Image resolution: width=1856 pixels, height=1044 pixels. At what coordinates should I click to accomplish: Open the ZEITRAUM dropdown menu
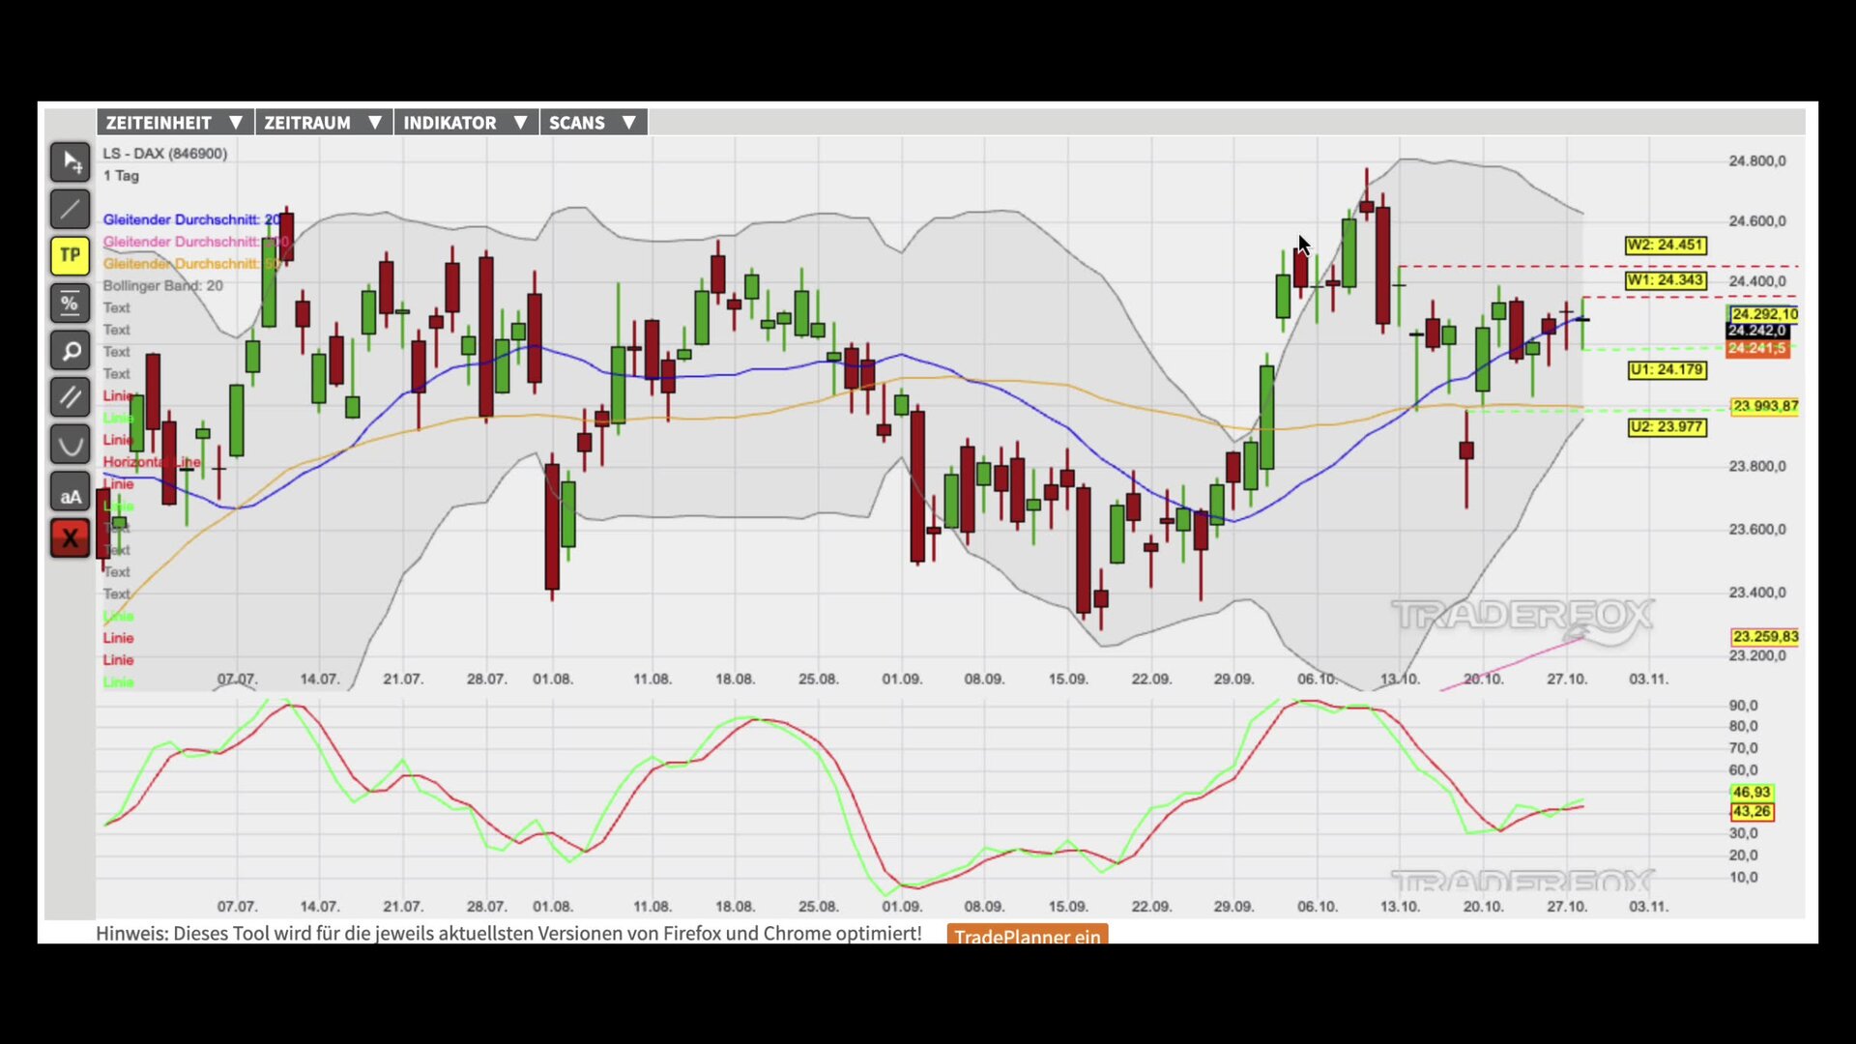323,123
